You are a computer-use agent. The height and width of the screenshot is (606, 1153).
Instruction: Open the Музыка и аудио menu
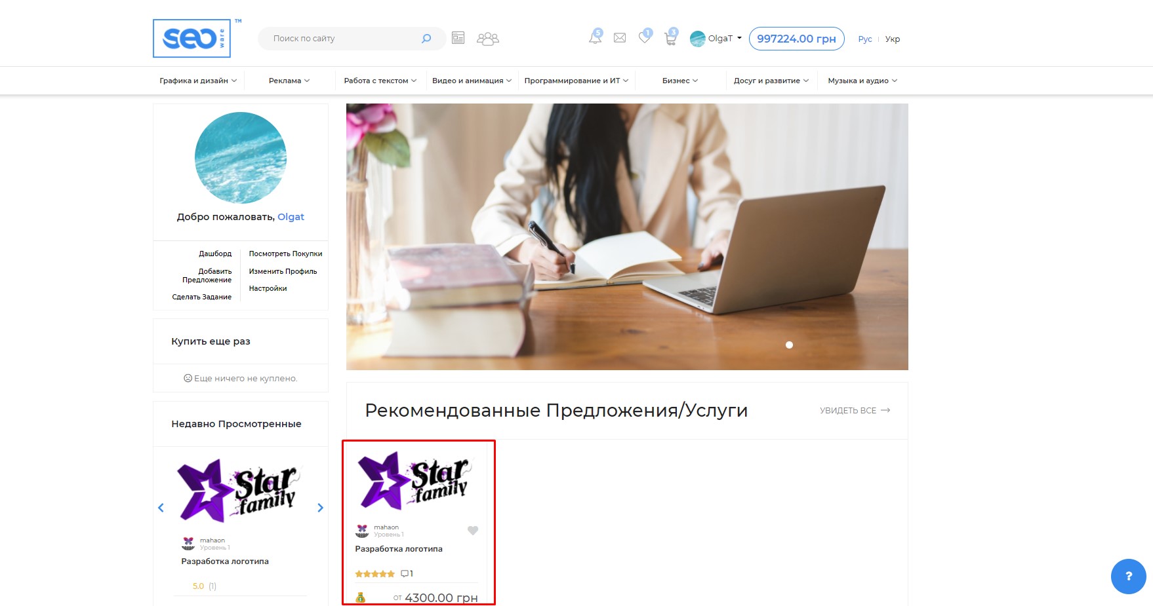[862, 81]
